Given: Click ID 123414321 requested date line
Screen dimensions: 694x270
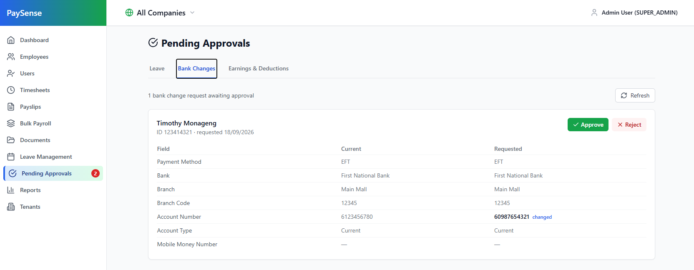Looking at the screenshot, I should 205,132.
